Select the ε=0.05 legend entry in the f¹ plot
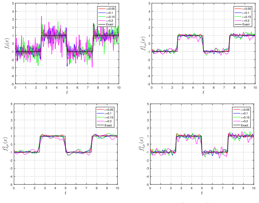Image resolution: width=259 pixels, height=203 pixels. pos(243,9)
